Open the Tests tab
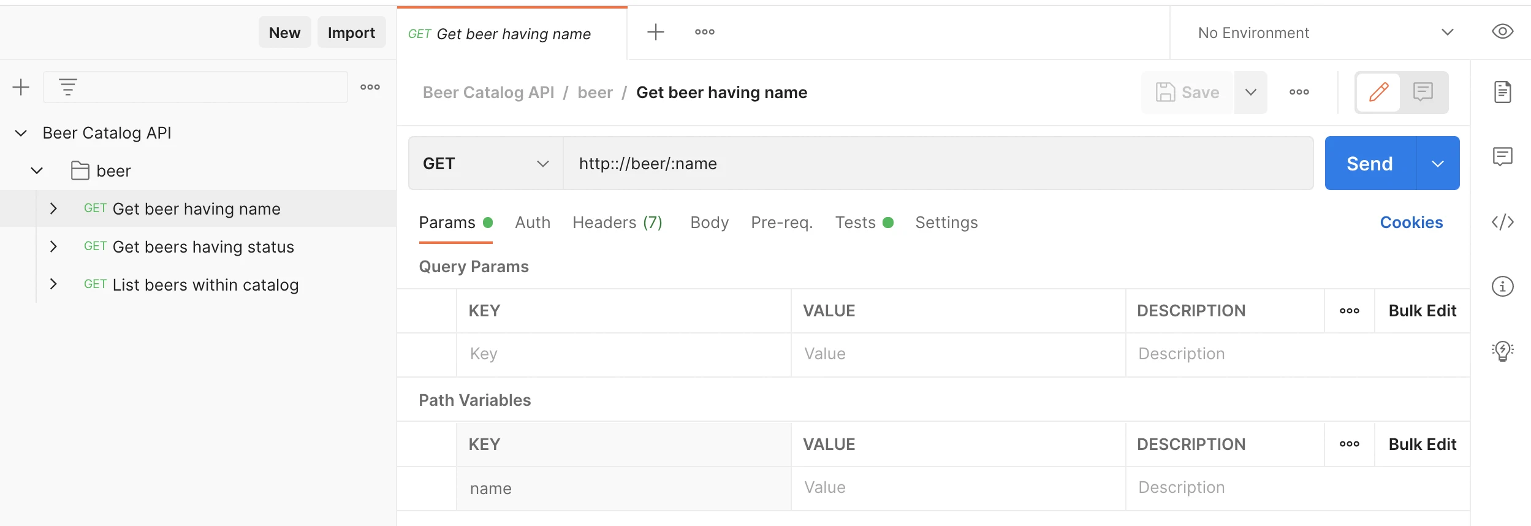The height and width of the screenshot is (526, 1531). tap(856, 223)
